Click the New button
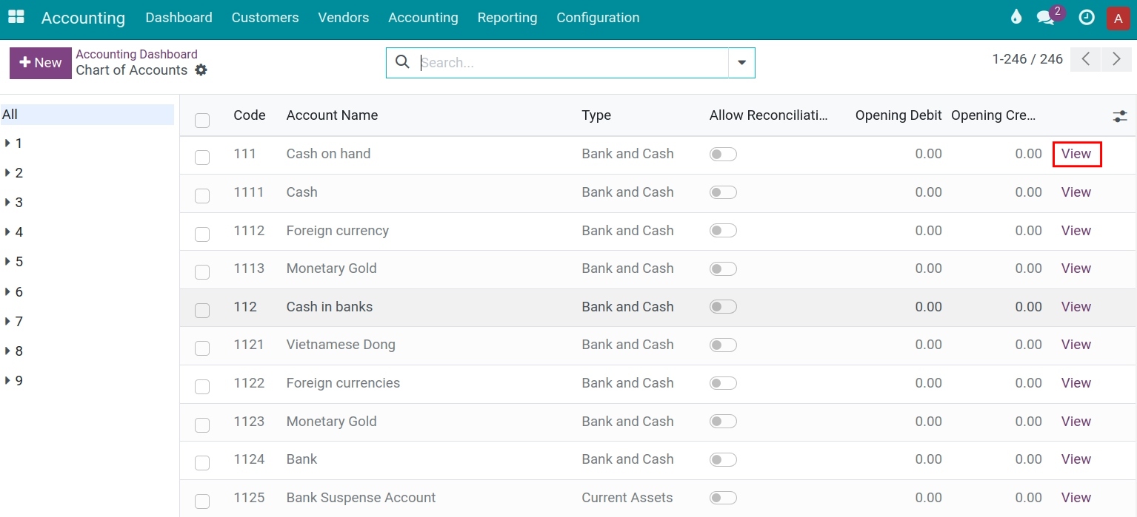Screen dimensions: 1137x517 pos(41,63)
